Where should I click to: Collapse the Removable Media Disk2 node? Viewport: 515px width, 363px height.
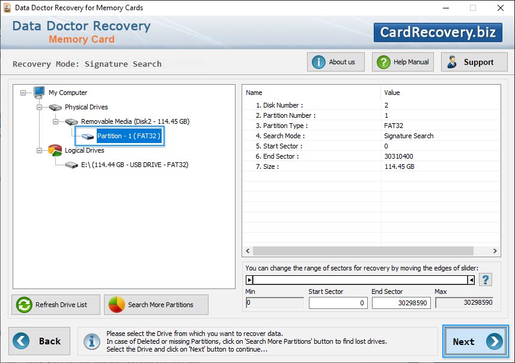(55, 122)
